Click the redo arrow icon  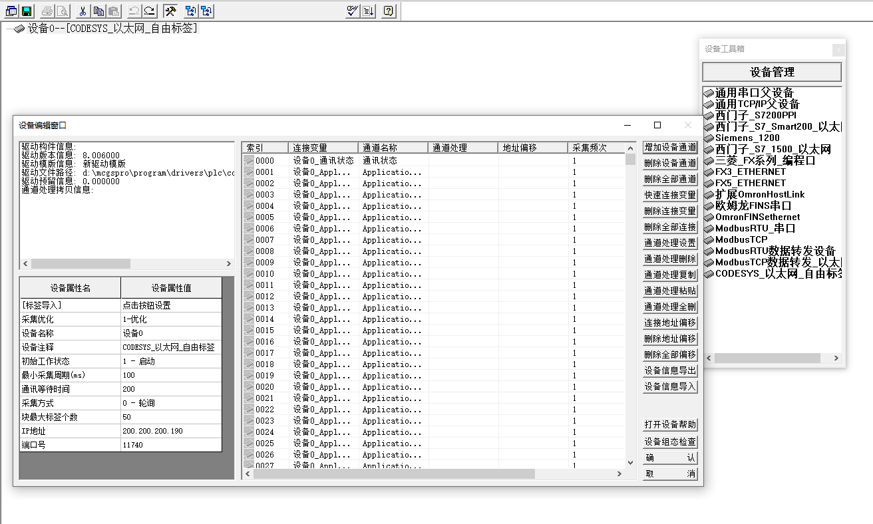pyautogui.click(x=150, y=11)
